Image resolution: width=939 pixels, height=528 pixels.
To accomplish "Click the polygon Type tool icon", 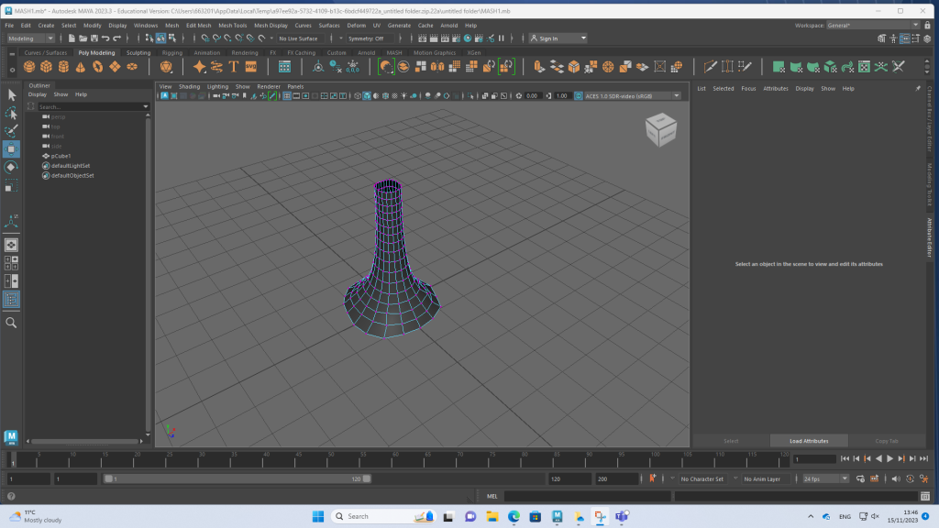I will pyautogui.click(x=234, y=67).
